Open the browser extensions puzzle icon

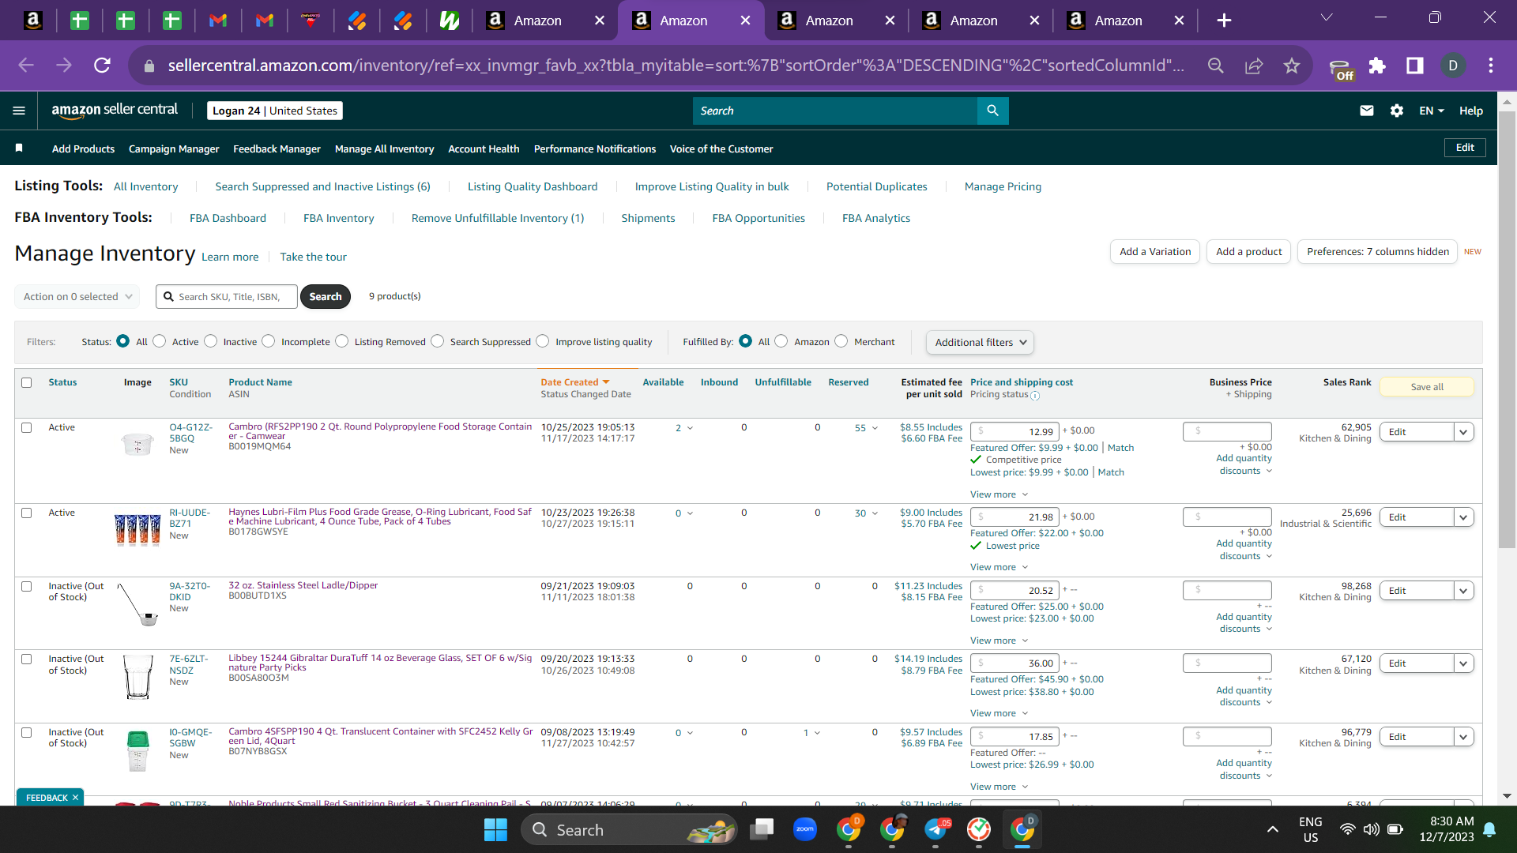[1377, 66]
